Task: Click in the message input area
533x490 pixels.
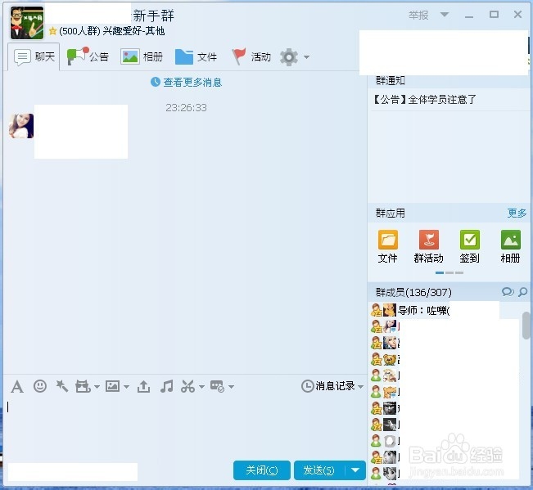Action: pos(185,428)
